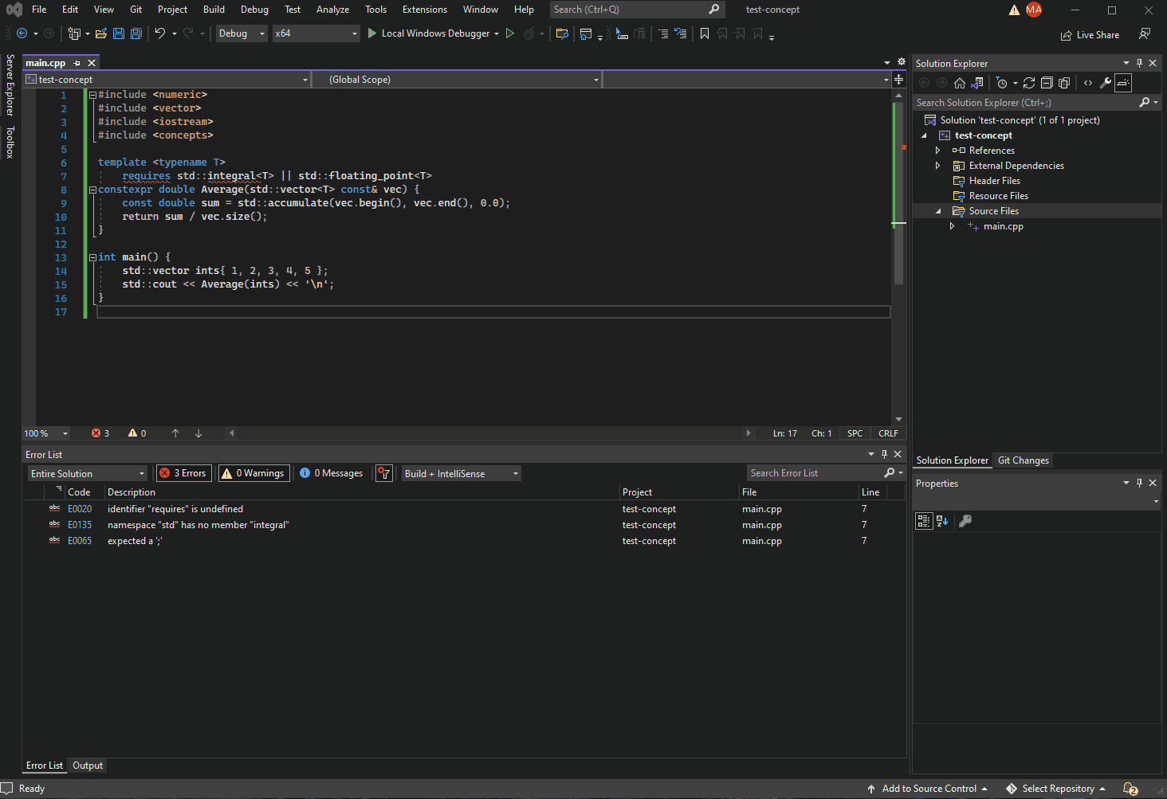Open the Live Share session button

pos(1090,35)
